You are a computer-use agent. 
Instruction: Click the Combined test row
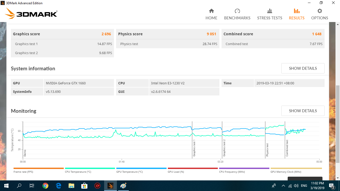[273, 44]
